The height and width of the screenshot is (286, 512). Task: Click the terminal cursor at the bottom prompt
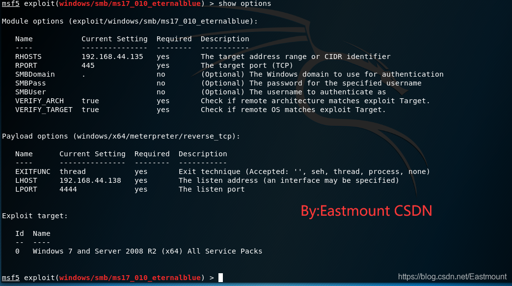221,278
